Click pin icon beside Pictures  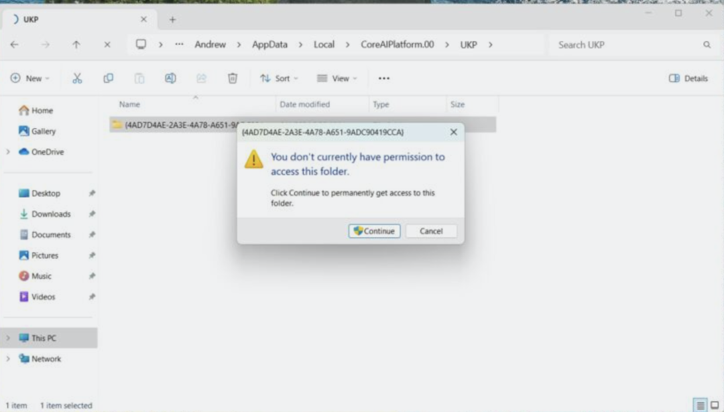point(92,255)
